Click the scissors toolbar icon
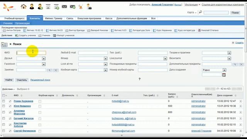Image resolution: width=247 pixels, height=139 pixels. click(81, 7)
